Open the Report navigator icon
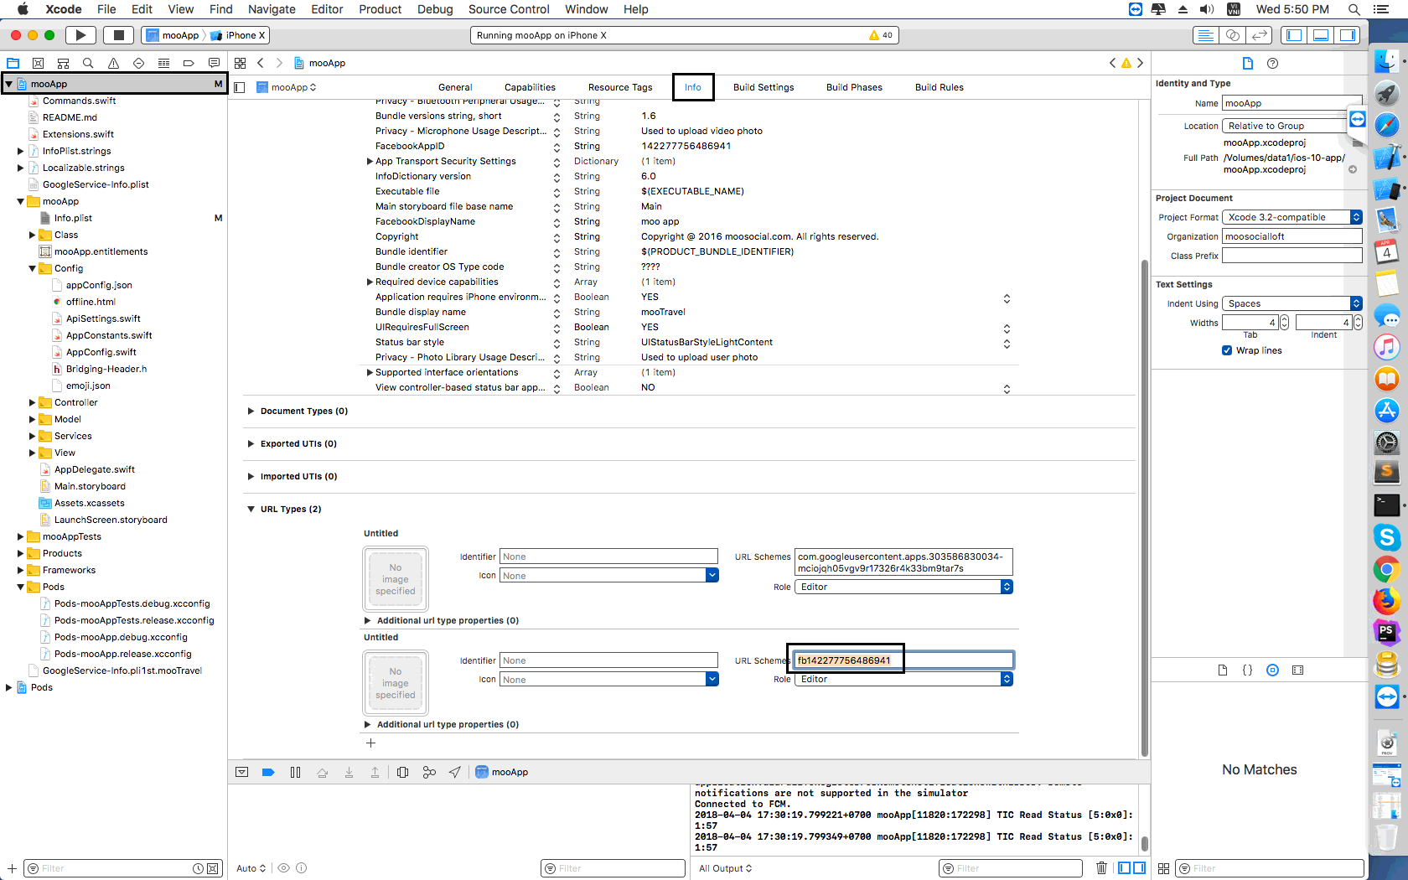 [214, 63]
